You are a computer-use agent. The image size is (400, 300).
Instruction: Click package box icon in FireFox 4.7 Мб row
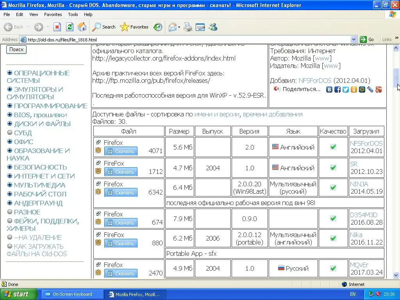tap(98, 171)
